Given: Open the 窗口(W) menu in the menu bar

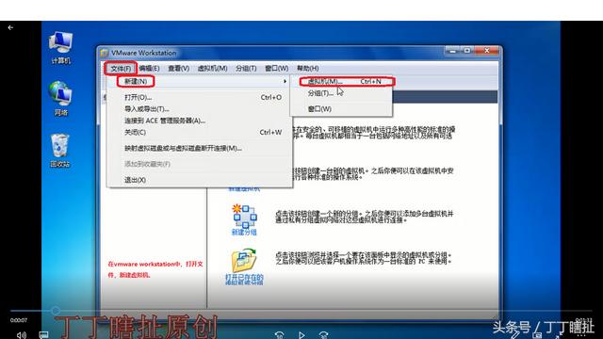Looking at the screenshot, I should click(276, 69).
